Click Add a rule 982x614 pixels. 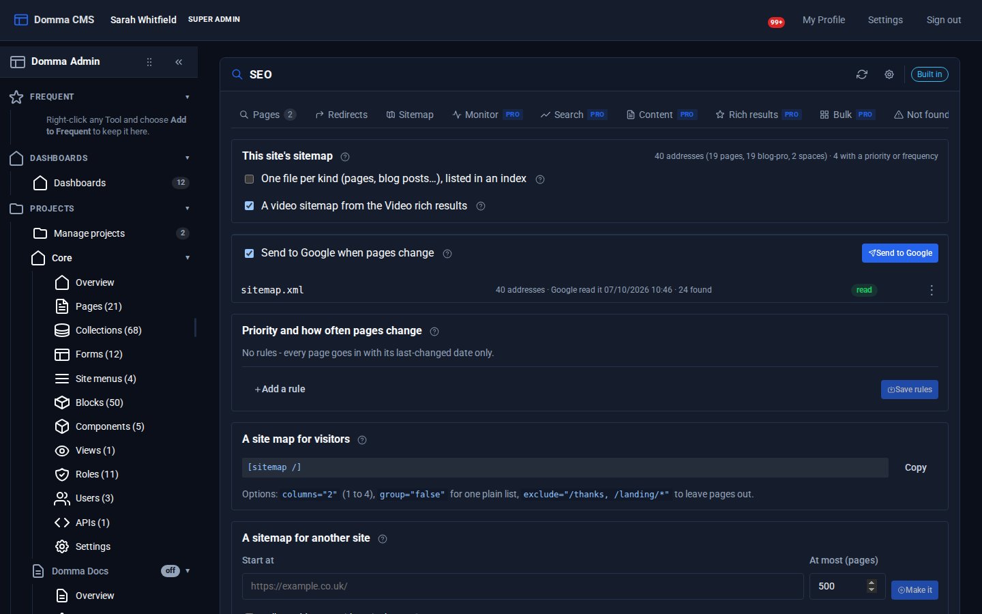click(x=280, y=389)
